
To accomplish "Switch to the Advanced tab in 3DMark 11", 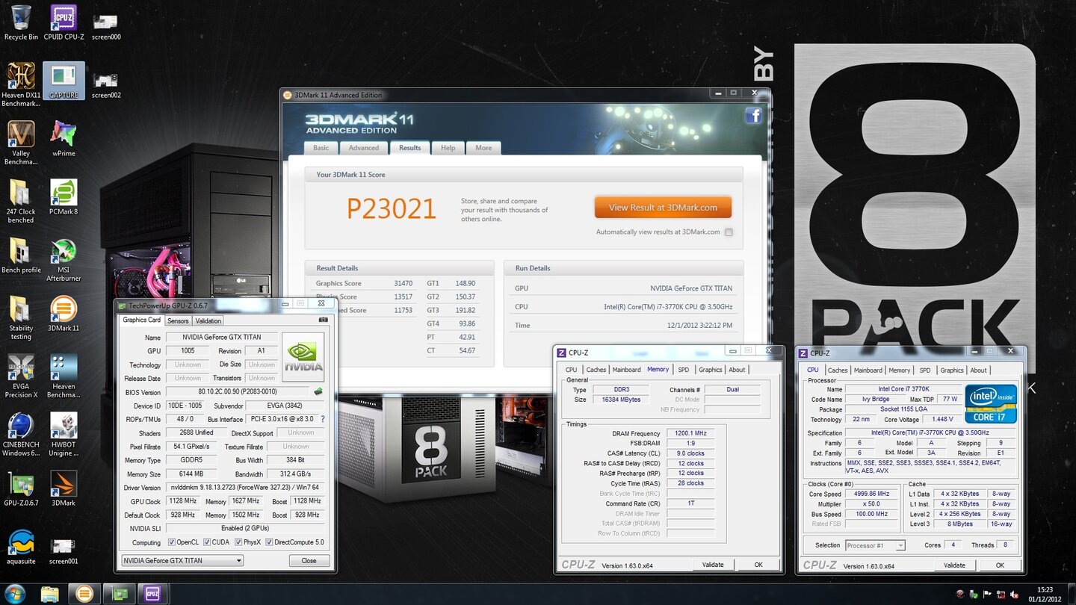I will click(x=364, y=148).
